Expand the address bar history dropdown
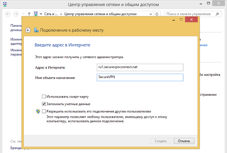The height and width of the screenshot is (153, 227). 151,14
